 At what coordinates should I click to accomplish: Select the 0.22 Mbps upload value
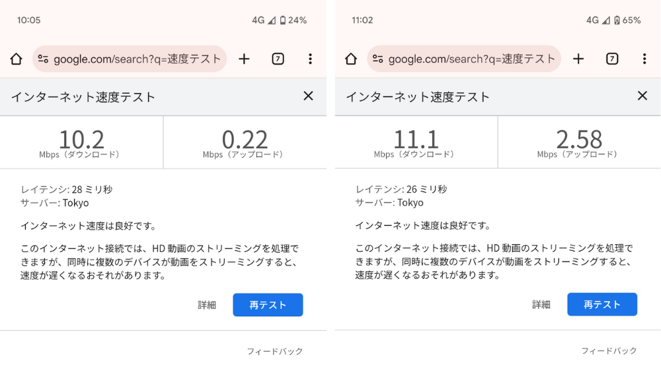(x=245, y=139)
